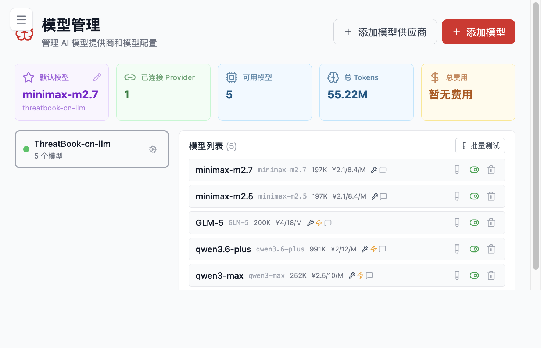541x348 pixels.
Task: Open ThreatBook-cn-llm provider settings gear
Action: coord(153,149)
